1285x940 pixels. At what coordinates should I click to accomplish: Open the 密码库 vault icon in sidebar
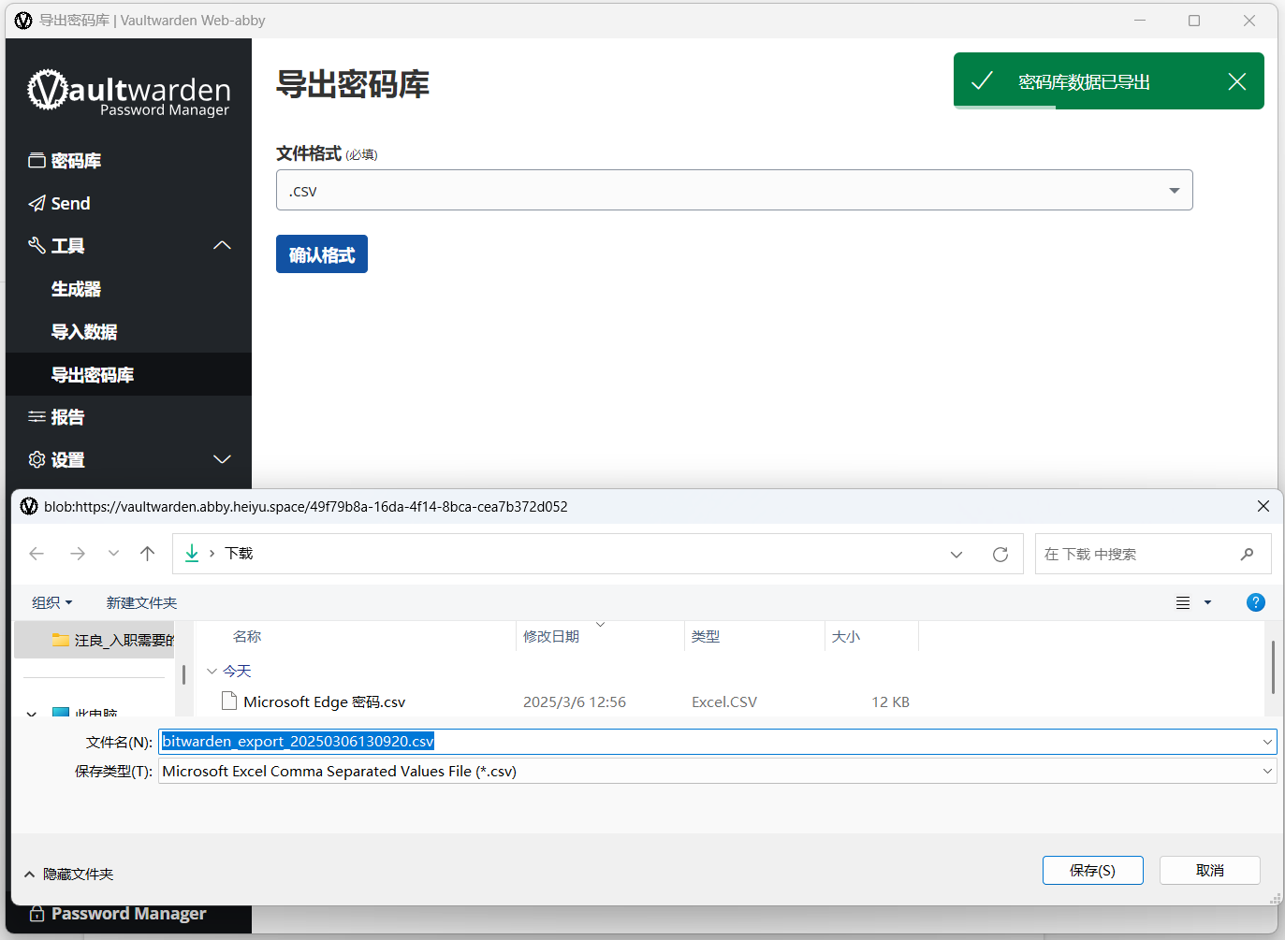click(37, 161)
